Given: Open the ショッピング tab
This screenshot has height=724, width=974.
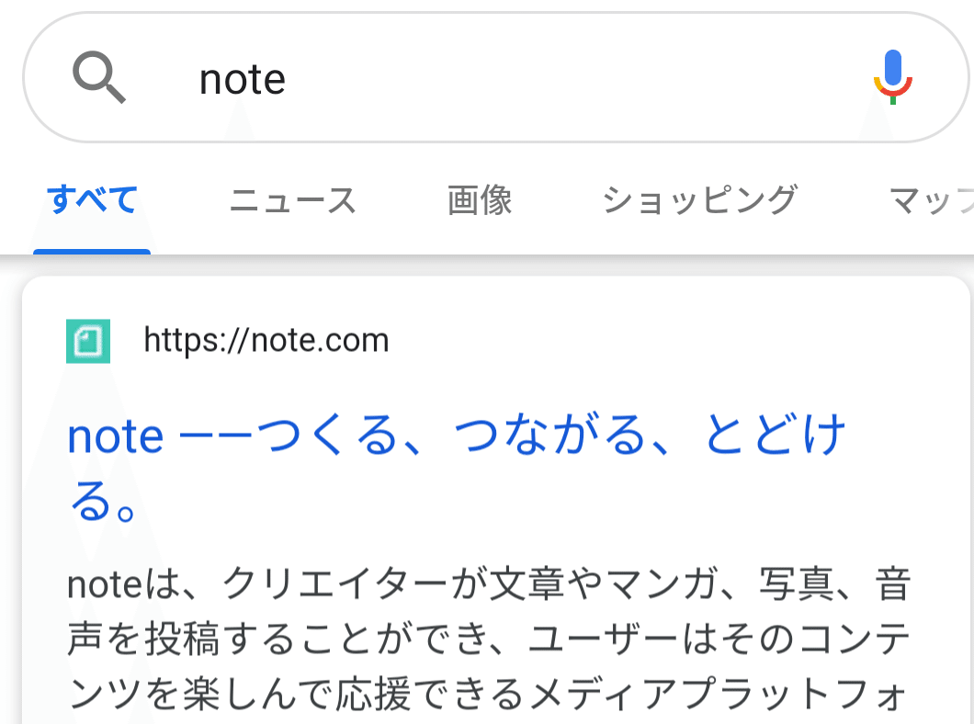Looking at the screenshot, I should (x=701, y=200).
